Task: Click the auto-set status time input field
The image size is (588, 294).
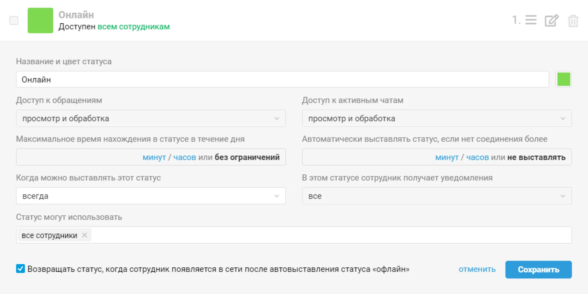Action: click(x=437, y=157)
